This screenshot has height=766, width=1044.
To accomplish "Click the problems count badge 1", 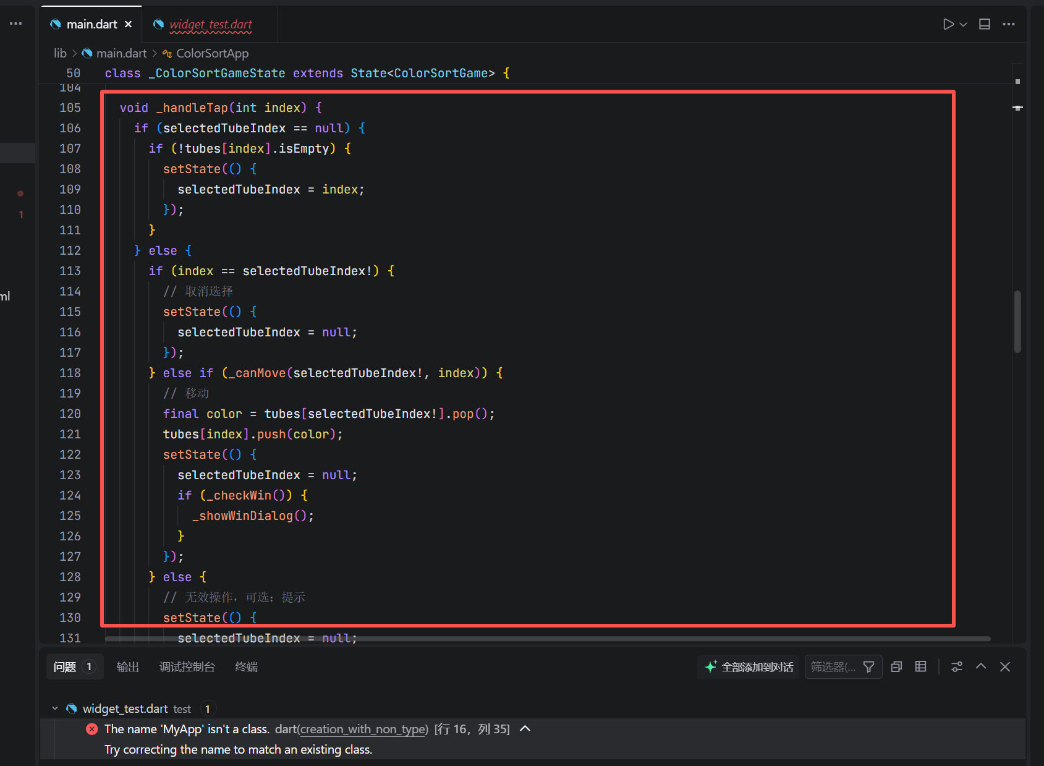I will tap(89, 666).
